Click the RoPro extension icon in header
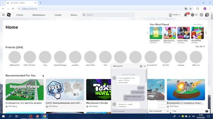213x119 pixels. (207, 15)
